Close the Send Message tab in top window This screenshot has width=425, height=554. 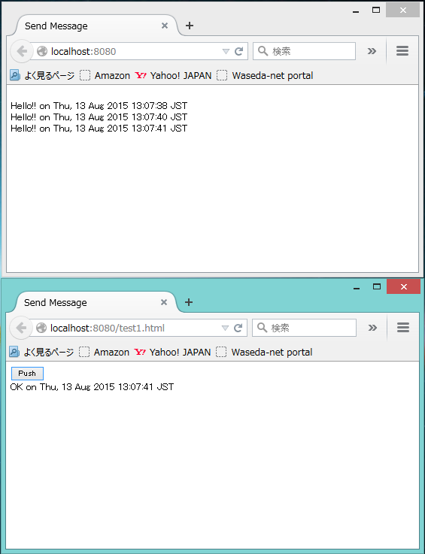point(165,26)
